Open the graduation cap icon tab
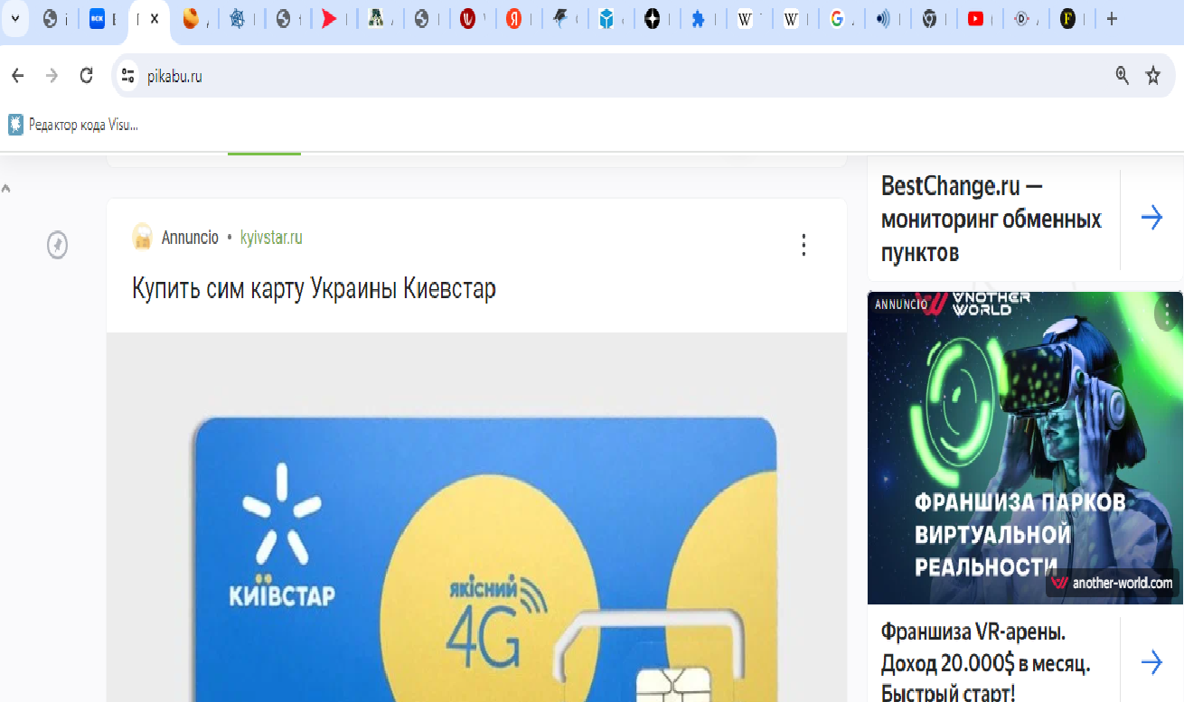Viewport: 1184px width, 702px height. click(x=560, y=19)
